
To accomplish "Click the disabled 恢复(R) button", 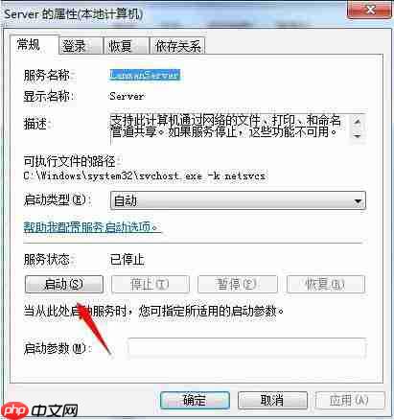I will tap(326, 284).
